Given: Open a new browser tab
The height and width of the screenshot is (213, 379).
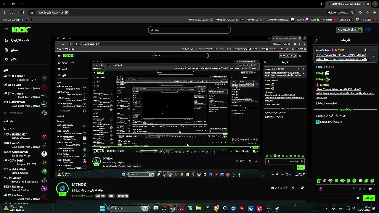Looking at the screenshot, I should point(321,4).
